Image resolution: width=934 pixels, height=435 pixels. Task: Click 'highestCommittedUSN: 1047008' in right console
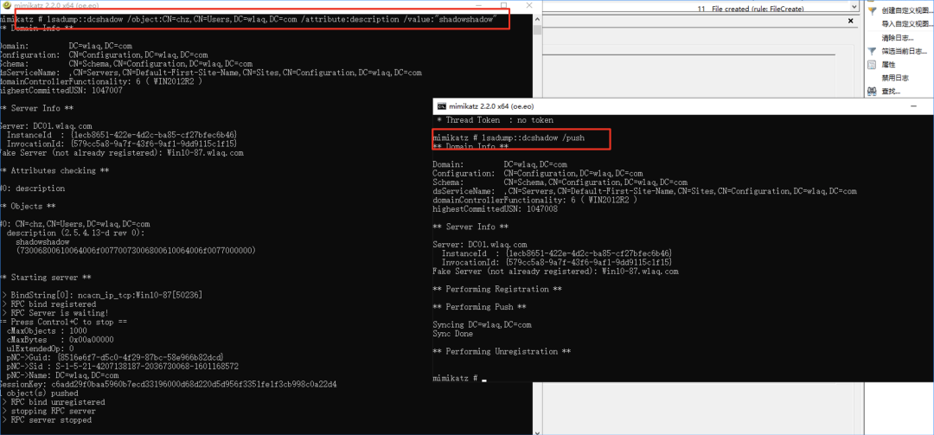(495, 209)
